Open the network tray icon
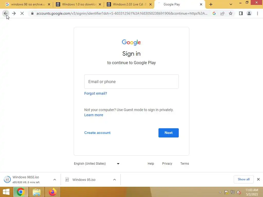 [233, 192]
